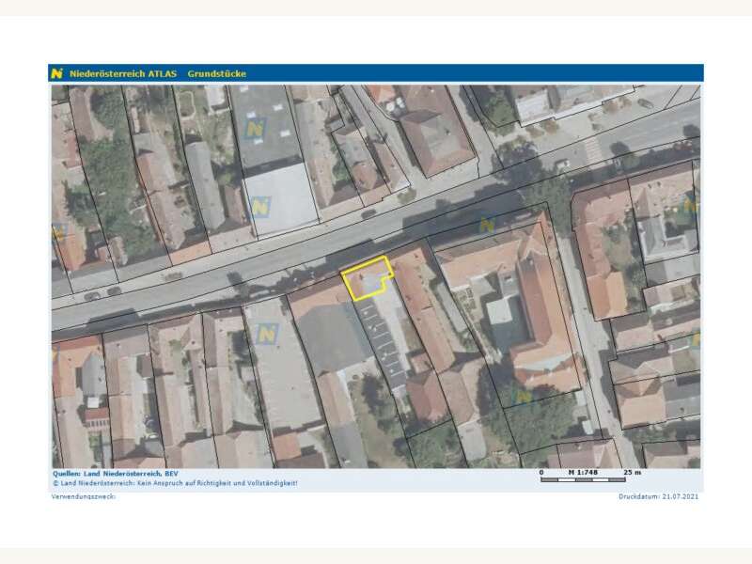Click the parking lot below the yellow parcel
Image resolution: width=752 pixels, height=564 pixels.
pos(384,340)
